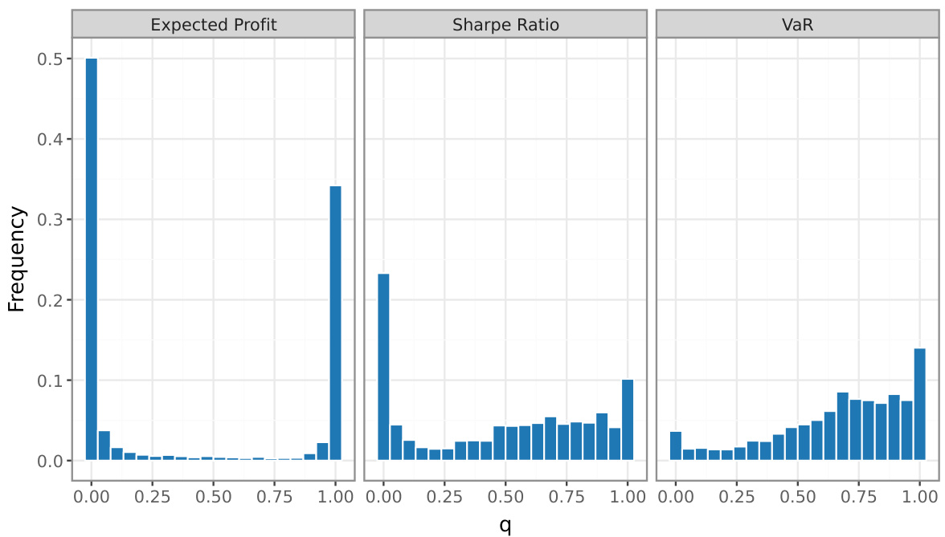
Task: Click the tallest bar in Expected Profit
Action: tap(92, 259)
